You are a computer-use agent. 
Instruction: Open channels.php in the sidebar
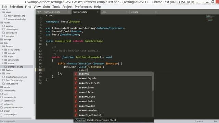[12, 29]
